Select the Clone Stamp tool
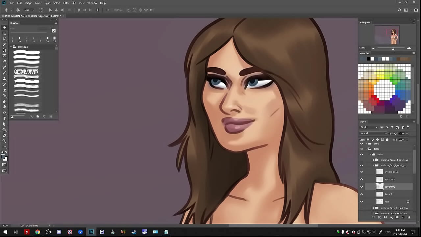The image size is (421, 237). [x=4, y=79]
